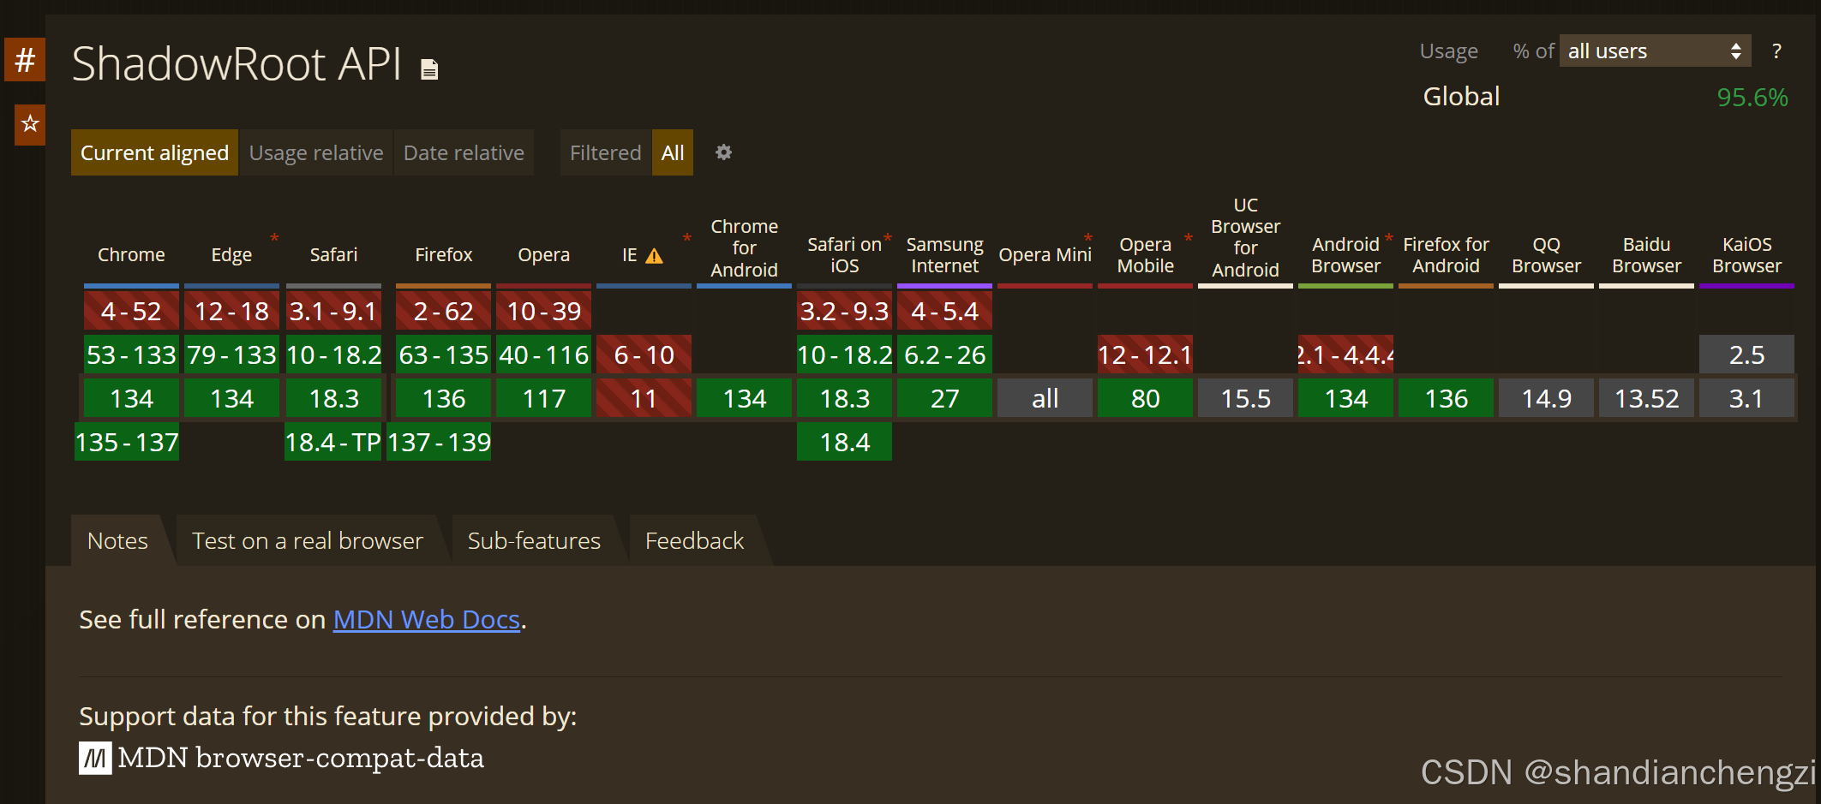The height and width of the screenshot is (804, 1821).
Task: Select Safari 3.1-9.1 cell
Action: pos(333,311)
